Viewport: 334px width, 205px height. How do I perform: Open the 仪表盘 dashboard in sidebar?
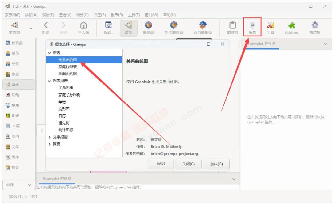pyautogui.click(x=14, y=43)
